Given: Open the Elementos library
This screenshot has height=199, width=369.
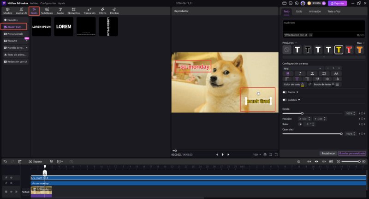Looking at the screenshot, I should click(74, 11).
